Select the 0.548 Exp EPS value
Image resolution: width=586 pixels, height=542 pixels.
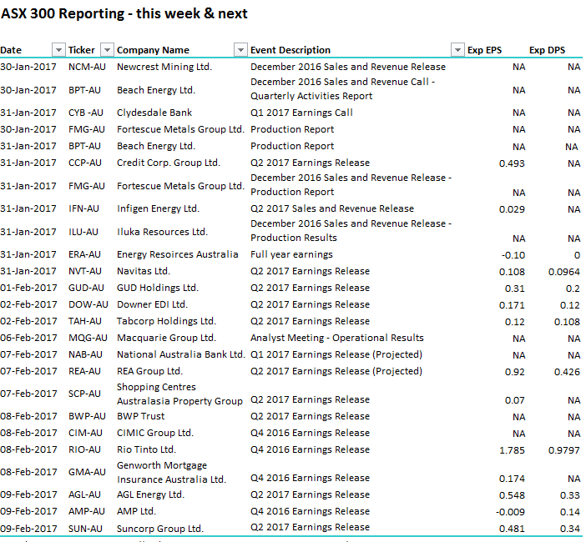click(x=512, y=495)
